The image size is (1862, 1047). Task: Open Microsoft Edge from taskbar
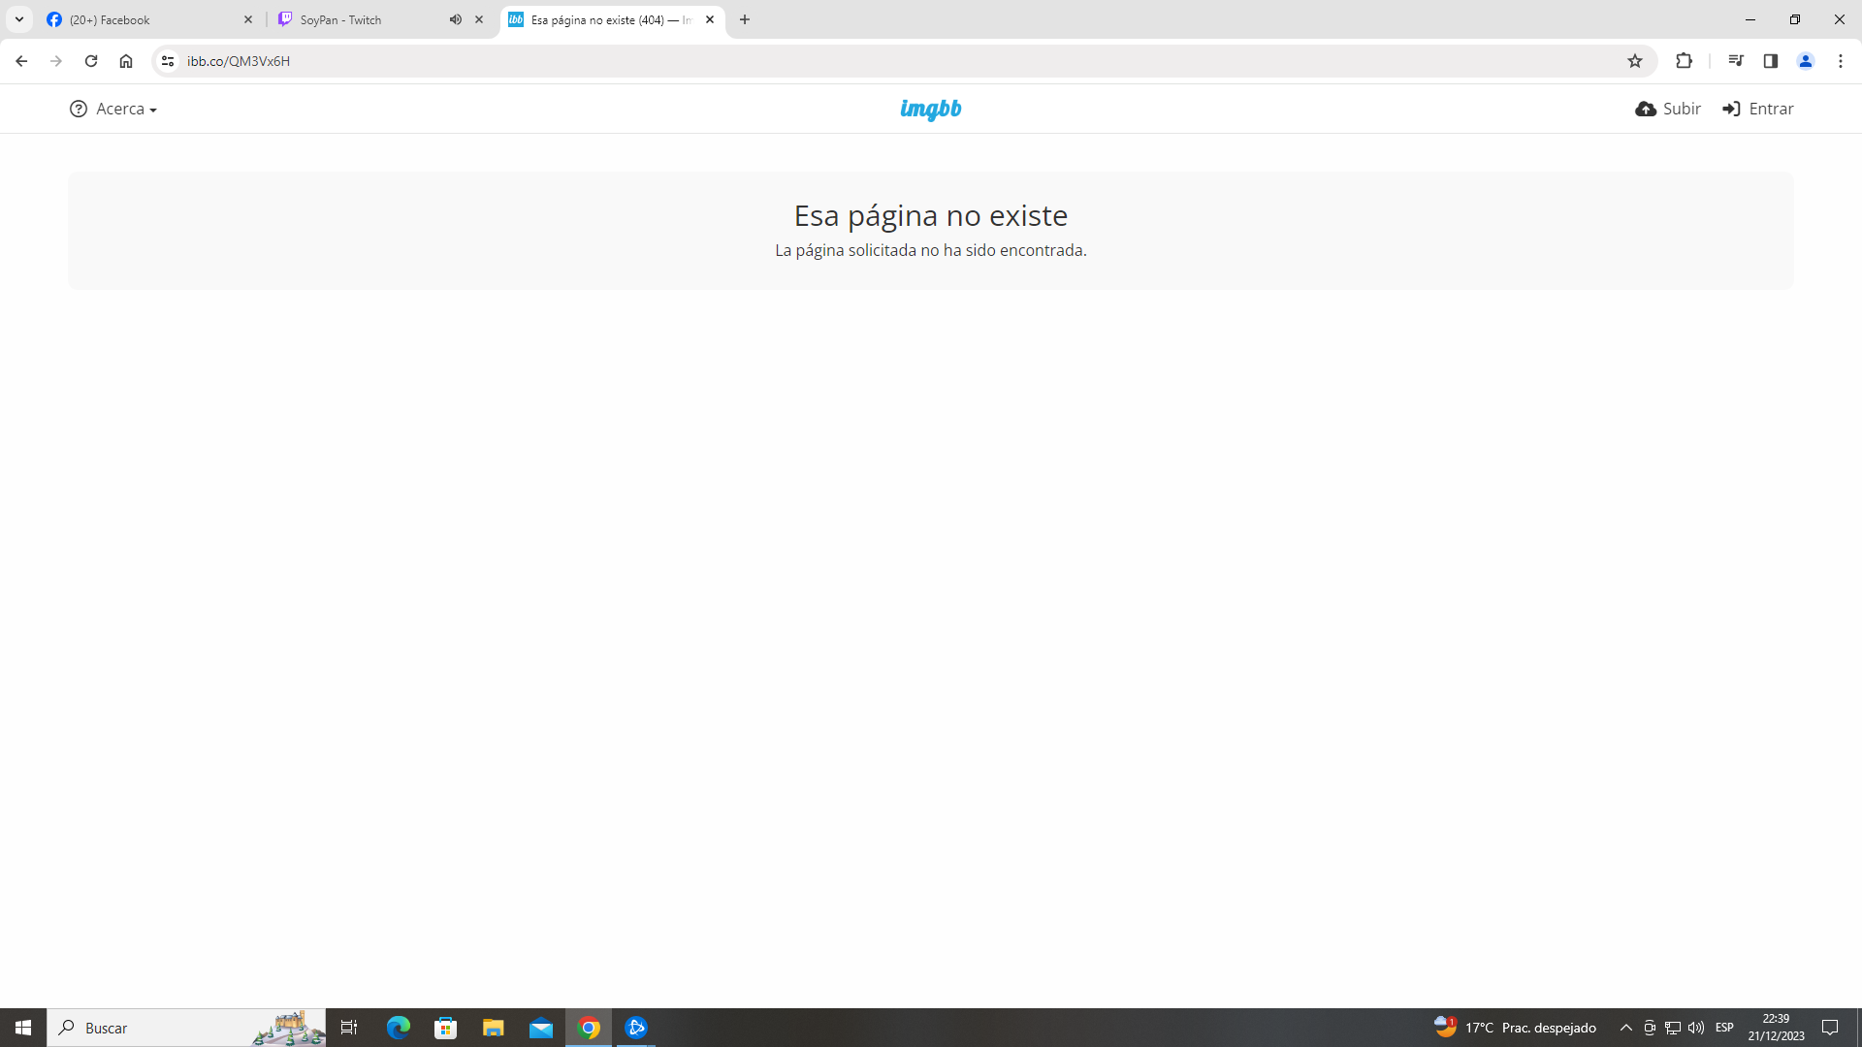399,1028
